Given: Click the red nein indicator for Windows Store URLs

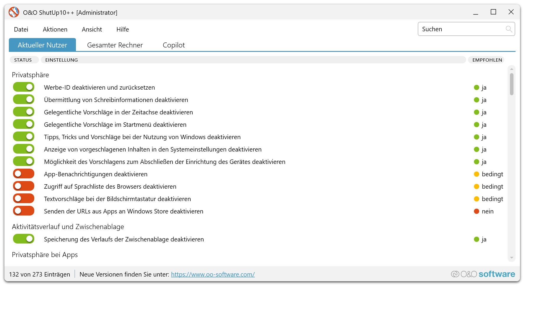Looking at the screenshot, I should (x=477, y=211).
